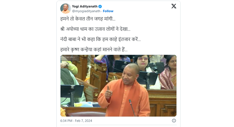Click the blue verified badge

tap(100, 6)
